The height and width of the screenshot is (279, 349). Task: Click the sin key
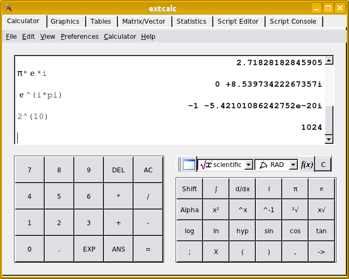(269, 231)
